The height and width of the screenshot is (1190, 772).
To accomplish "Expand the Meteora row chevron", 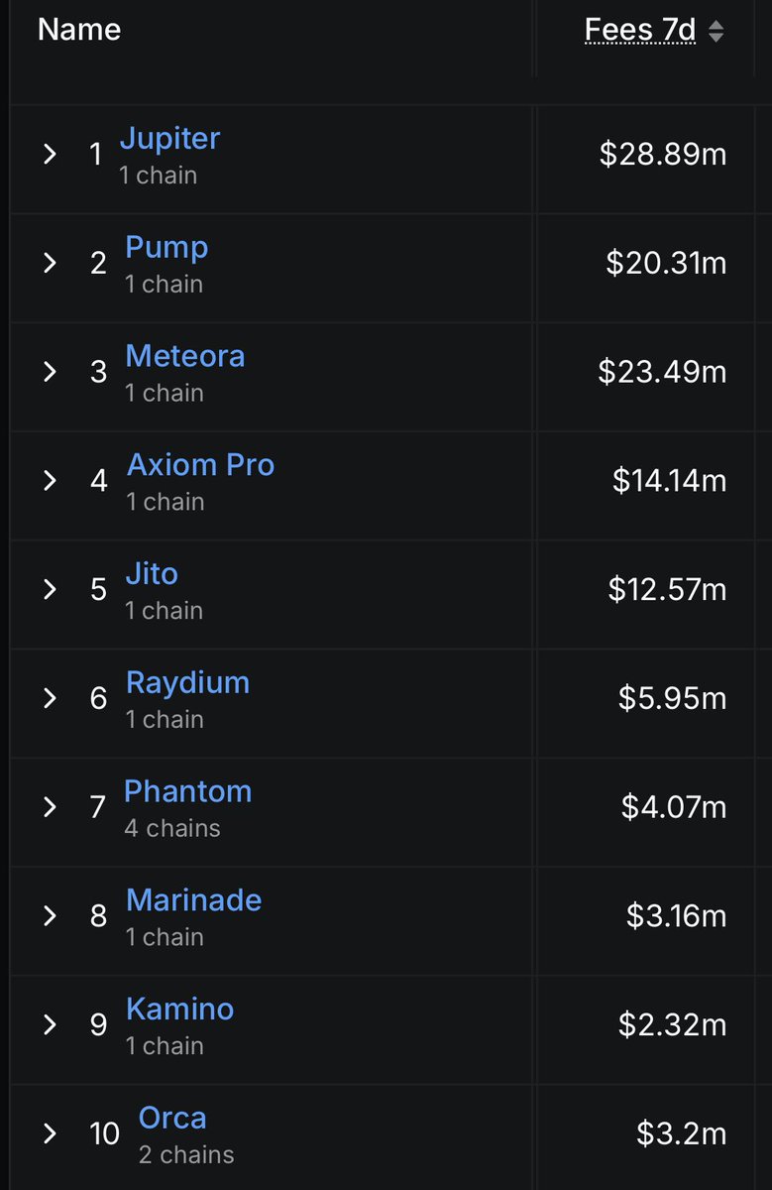I will (50, 372).
